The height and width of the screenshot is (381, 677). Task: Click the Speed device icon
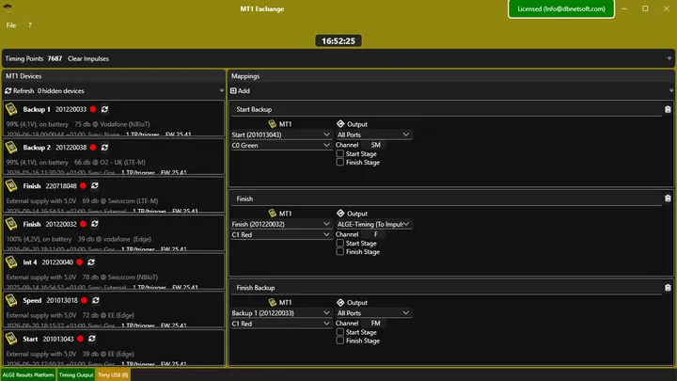point(11,300)
